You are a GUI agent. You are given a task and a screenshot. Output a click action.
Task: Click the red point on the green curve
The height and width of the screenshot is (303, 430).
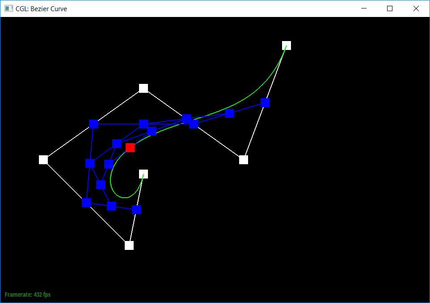click(130, 148)
